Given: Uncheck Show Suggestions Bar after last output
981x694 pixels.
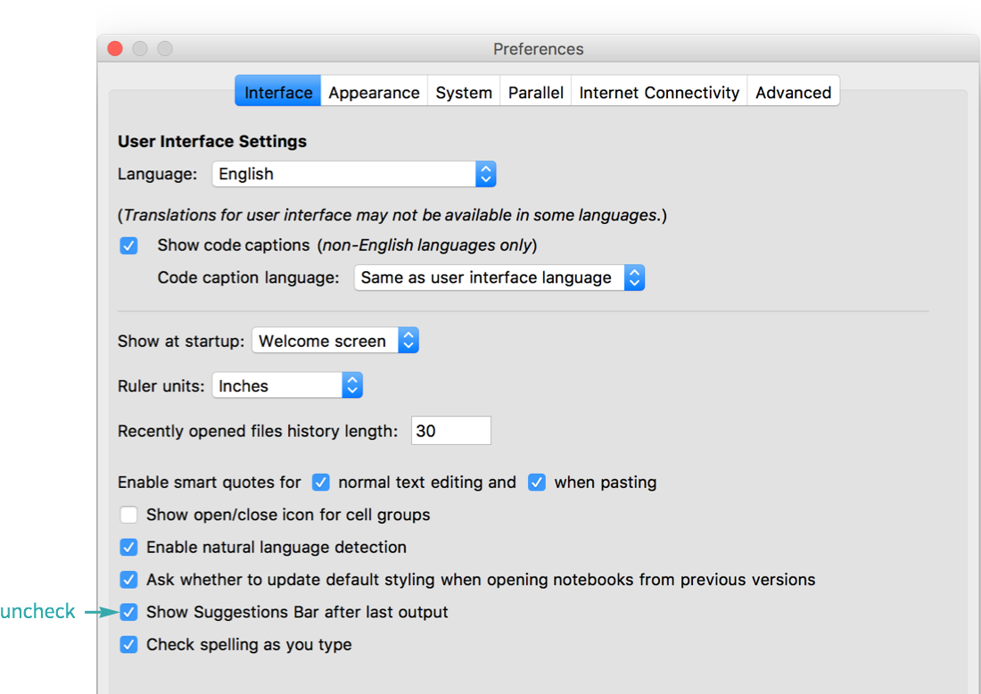Looking at the screenshot, I should click(128, 612).
